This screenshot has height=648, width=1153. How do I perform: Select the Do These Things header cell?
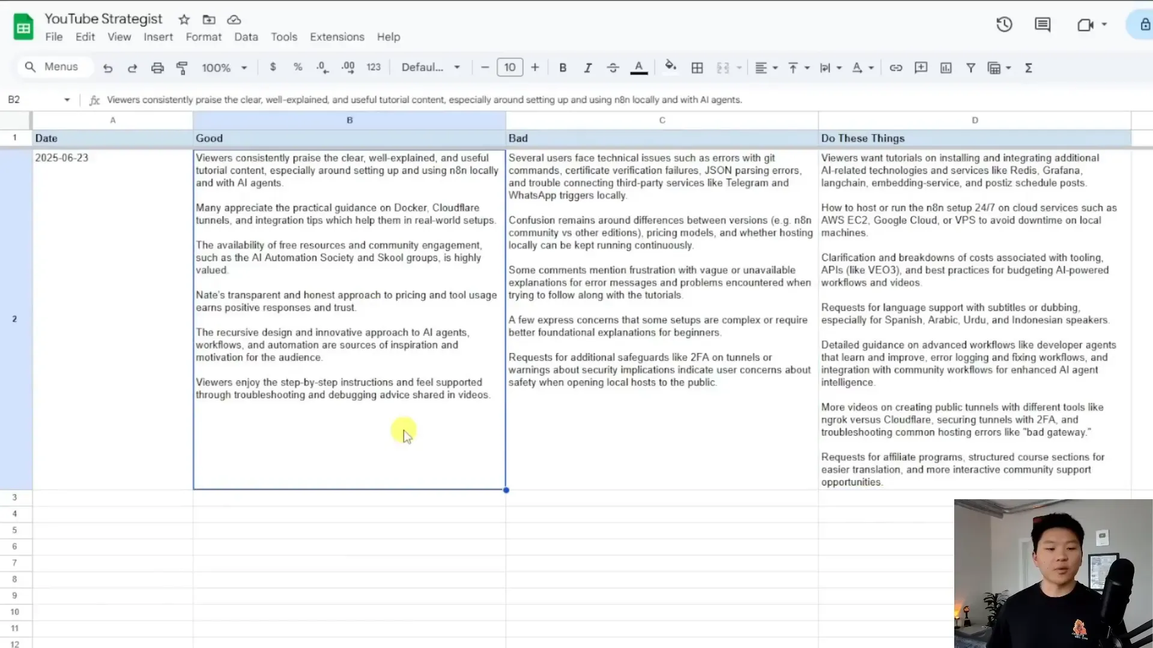click(975, 138)
